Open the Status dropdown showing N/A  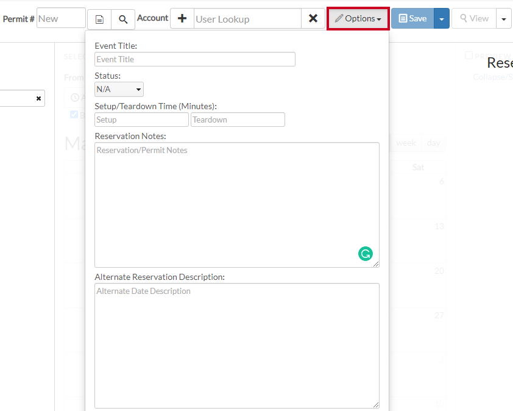coord(119,90)
